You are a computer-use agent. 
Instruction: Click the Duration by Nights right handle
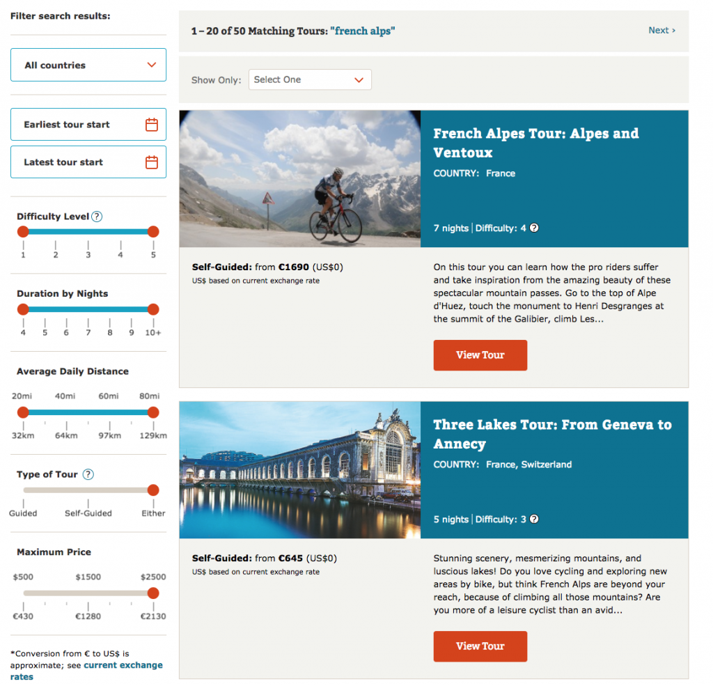153,309
